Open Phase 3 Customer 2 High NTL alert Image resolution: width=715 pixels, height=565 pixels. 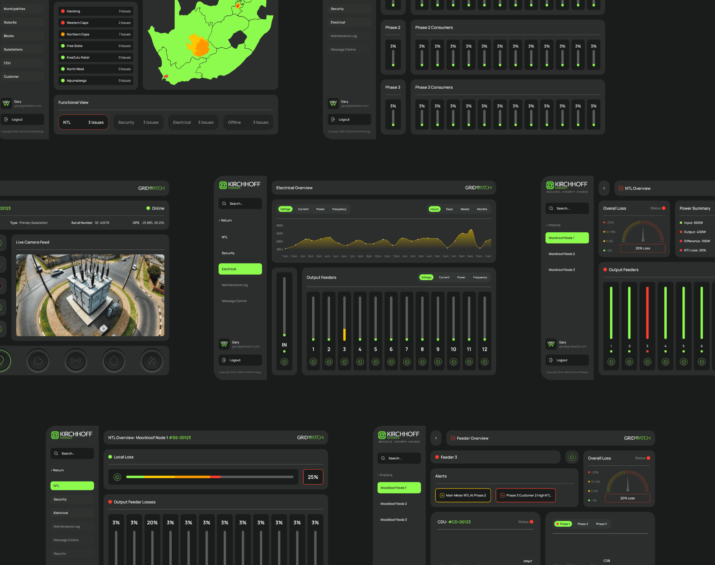pyautogui.click(x=525, y=495)
